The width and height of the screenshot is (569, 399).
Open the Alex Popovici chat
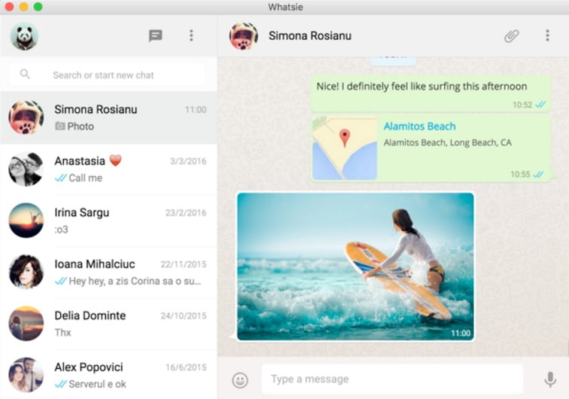click(x=108, y=374)
